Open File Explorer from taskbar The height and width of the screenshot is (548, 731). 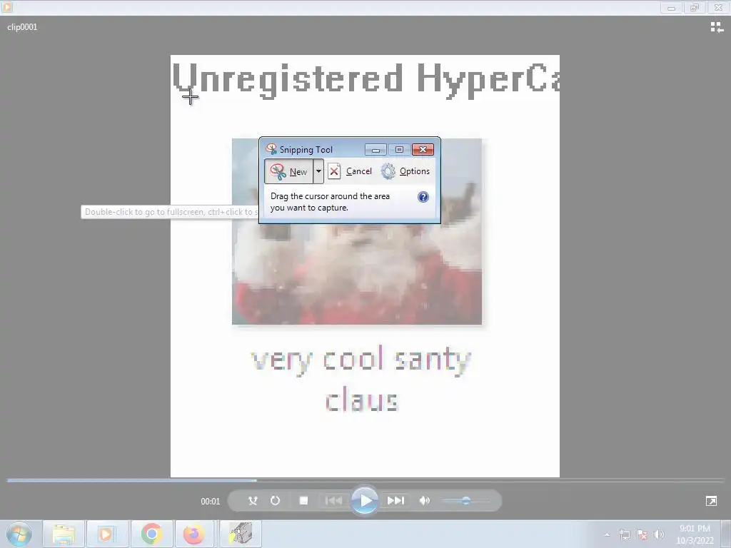point(64,534)
